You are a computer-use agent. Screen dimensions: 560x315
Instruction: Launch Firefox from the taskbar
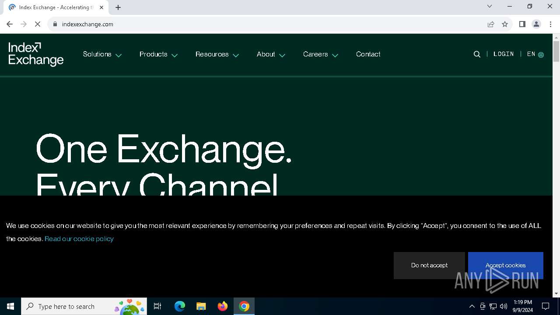pos(223,306)
